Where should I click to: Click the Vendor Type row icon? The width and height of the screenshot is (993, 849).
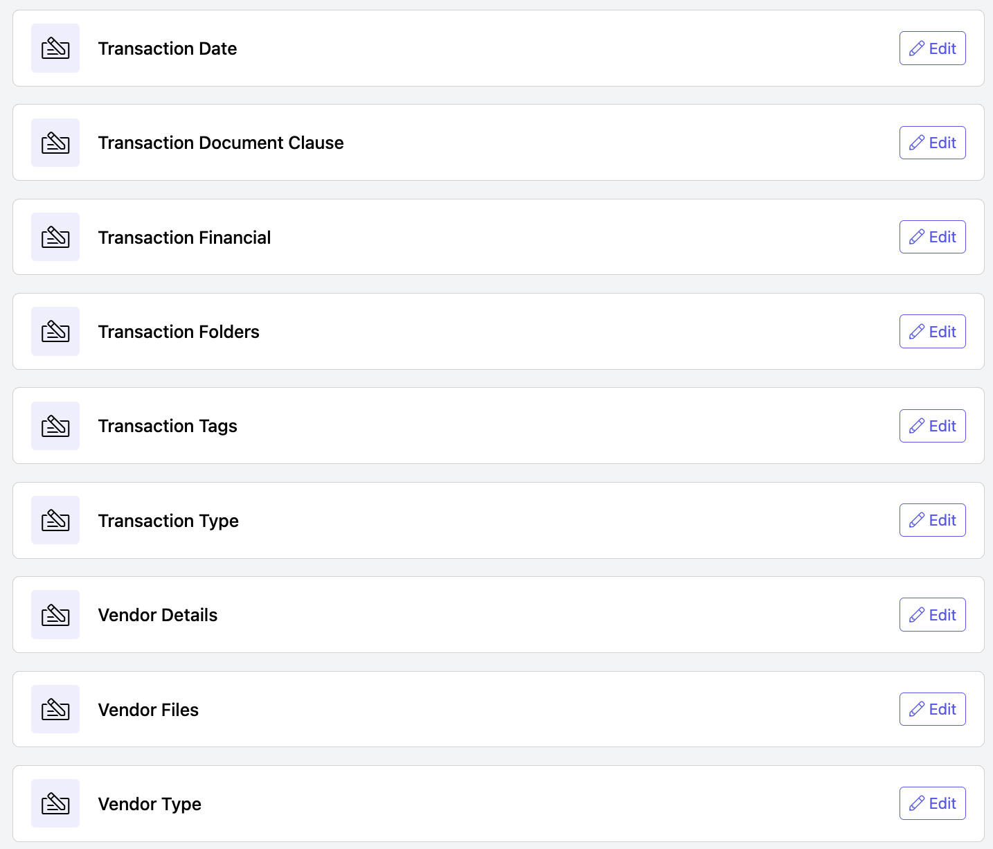[55, 803]
